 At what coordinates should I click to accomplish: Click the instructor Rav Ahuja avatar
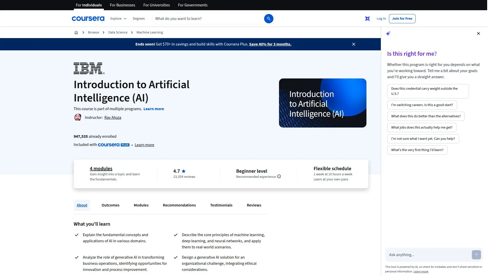[x=78, y=118]
